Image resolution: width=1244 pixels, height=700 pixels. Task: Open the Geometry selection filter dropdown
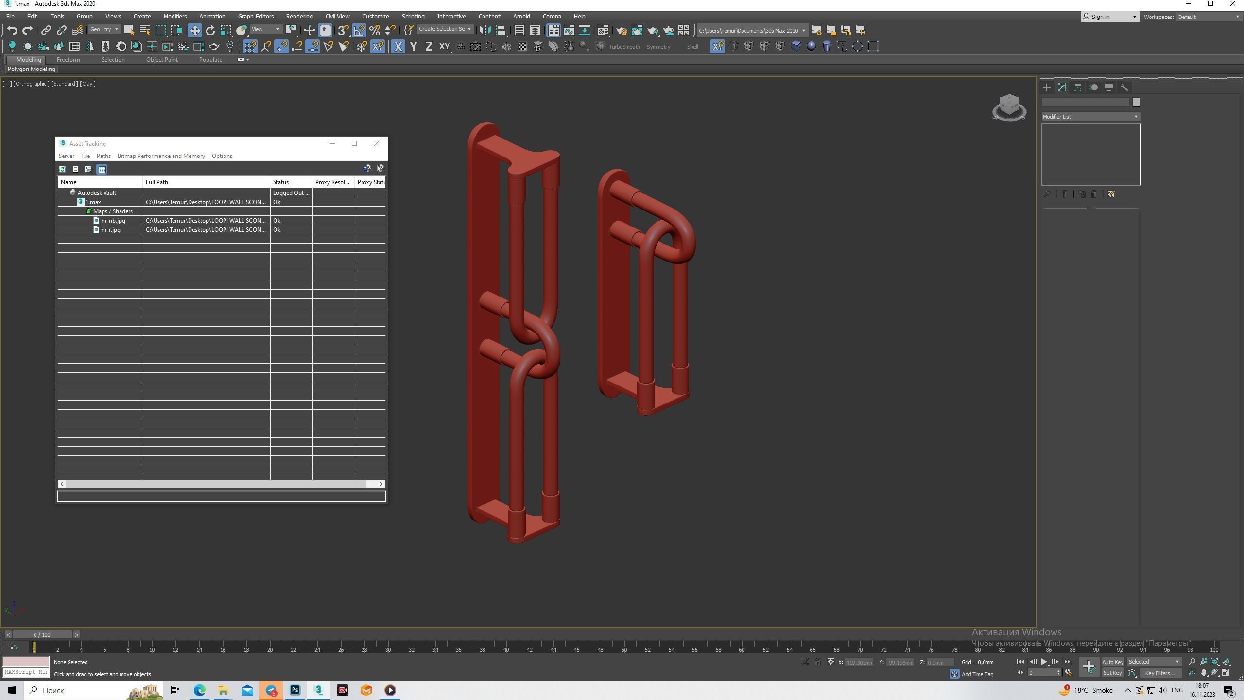104,30
